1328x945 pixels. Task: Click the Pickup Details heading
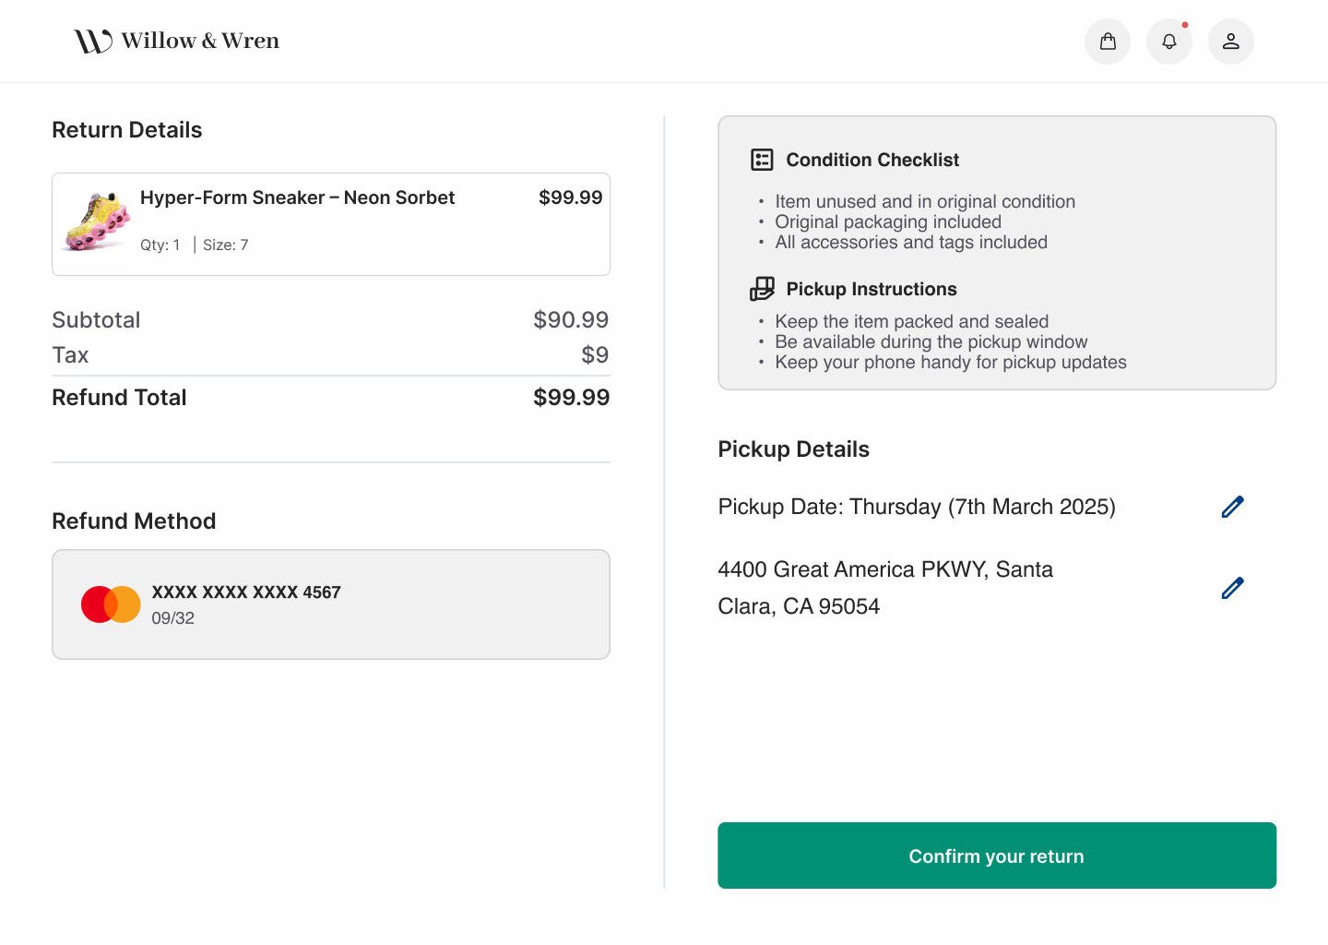793,449
